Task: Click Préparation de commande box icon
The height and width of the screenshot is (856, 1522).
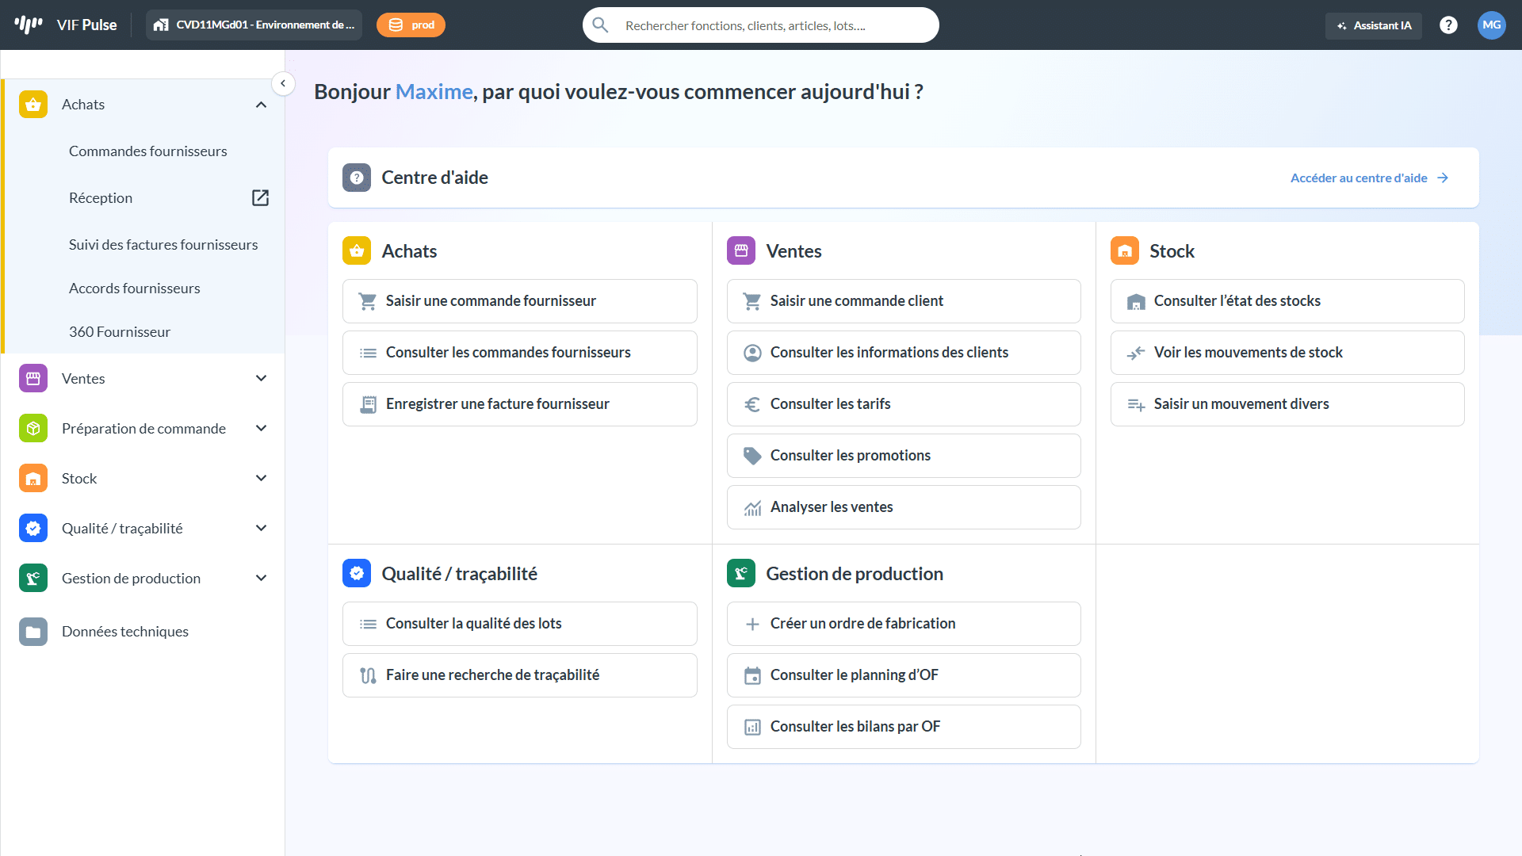Action: (33, 429)
